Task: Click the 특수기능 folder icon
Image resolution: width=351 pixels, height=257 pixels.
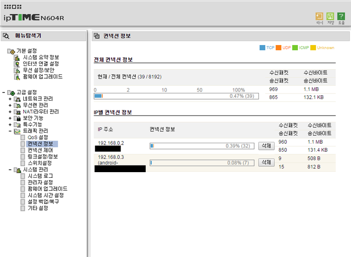Action: (x=17, y=125)
